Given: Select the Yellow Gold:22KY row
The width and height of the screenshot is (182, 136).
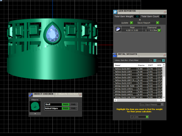Looking at the screenshot, I should (138, 83).
